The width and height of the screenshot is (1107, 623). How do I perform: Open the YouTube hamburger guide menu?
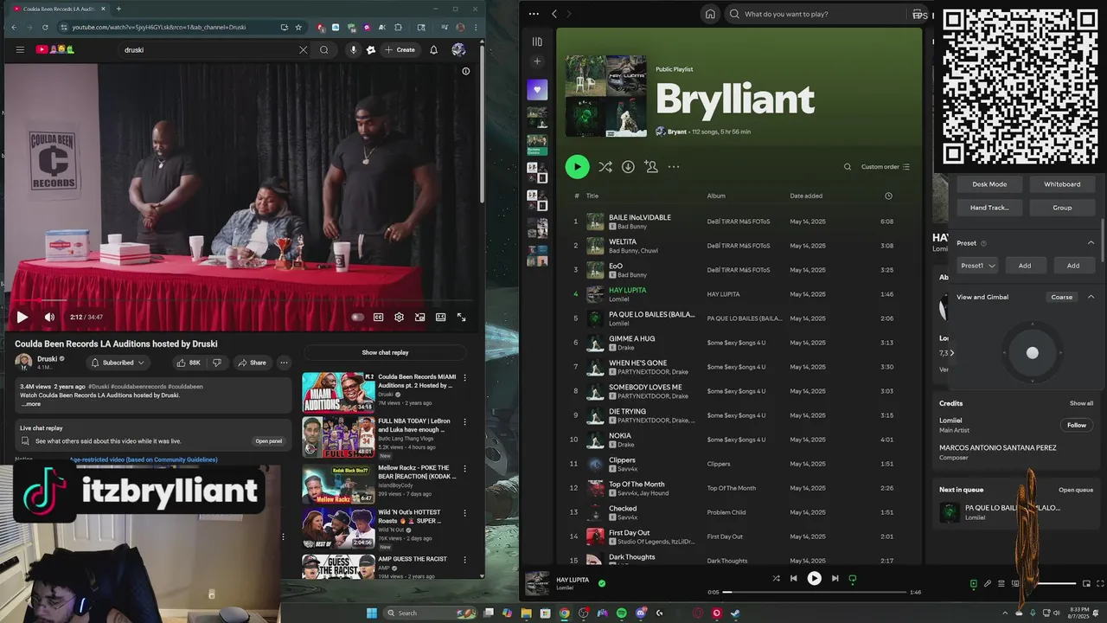point(20,49)
